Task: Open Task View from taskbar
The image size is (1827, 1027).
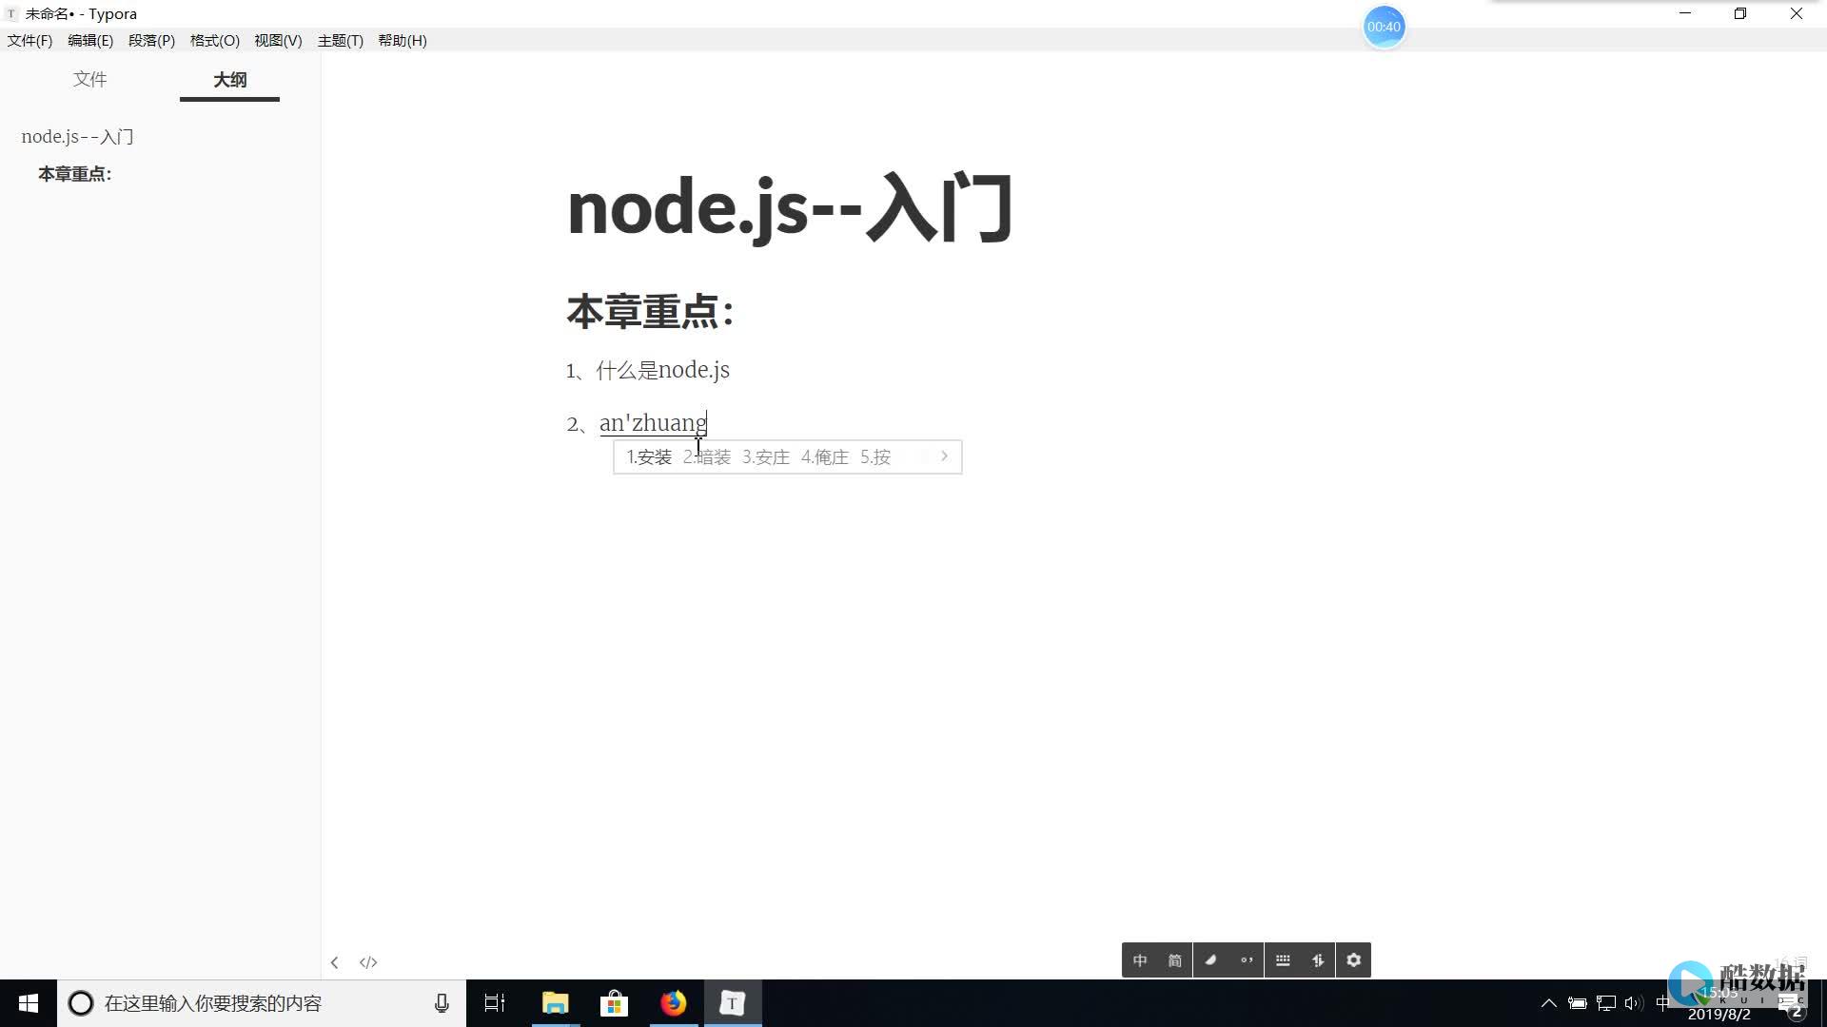Action: click(495, 1003)
